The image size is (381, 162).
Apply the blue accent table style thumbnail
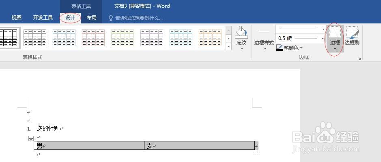[64, 38]
